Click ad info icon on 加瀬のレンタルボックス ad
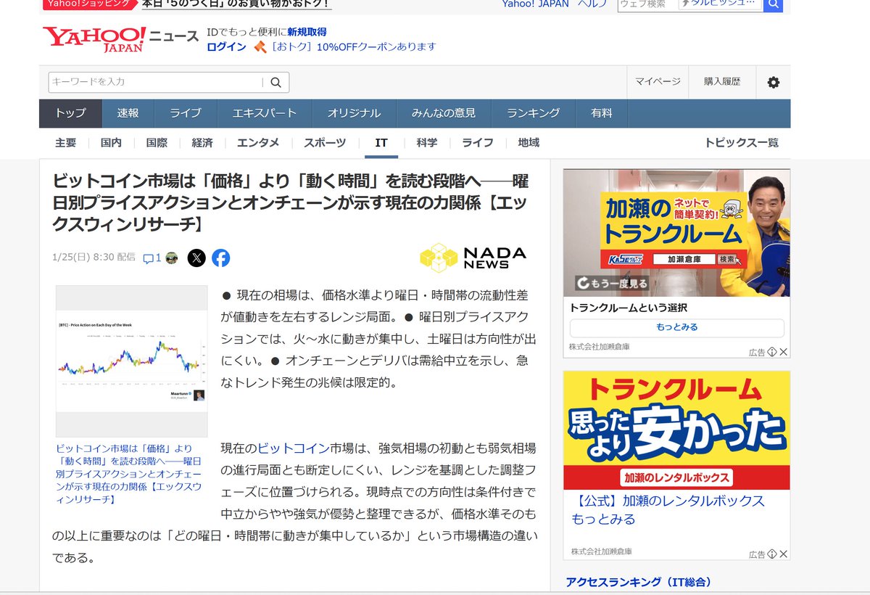The image size is (870, 595). 772,554
